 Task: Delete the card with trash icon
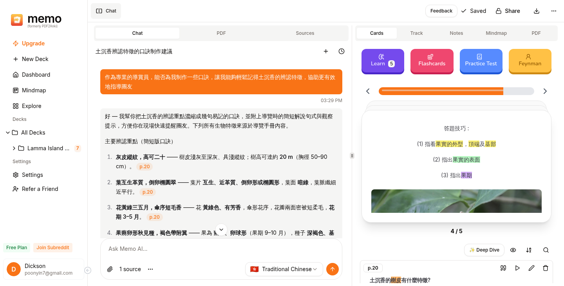tap(546, 268)
